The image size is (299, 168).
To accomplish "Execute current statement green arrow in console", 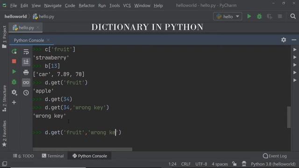I will [14, 71].
